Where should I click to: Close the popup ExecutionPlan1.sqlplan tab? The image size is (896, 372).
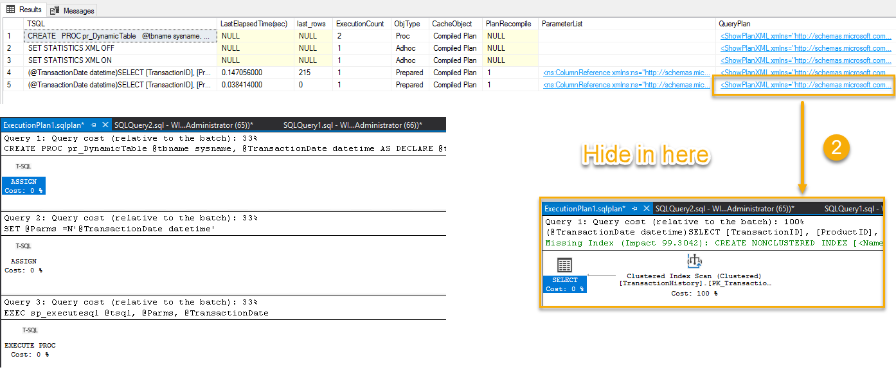coord(646,208)
